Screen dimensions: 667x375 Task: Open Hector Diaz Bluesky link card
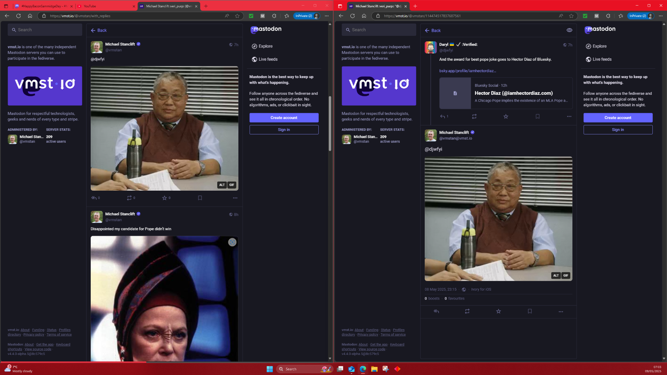[506, 93]
